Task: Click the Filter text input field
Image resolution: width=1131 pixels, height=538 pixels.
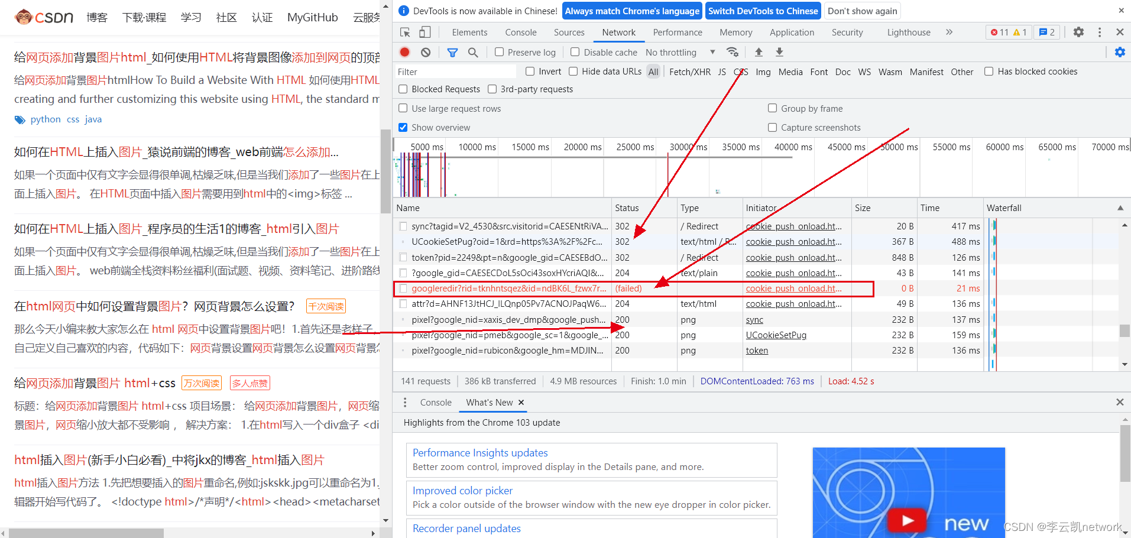Action: point(455,72)
